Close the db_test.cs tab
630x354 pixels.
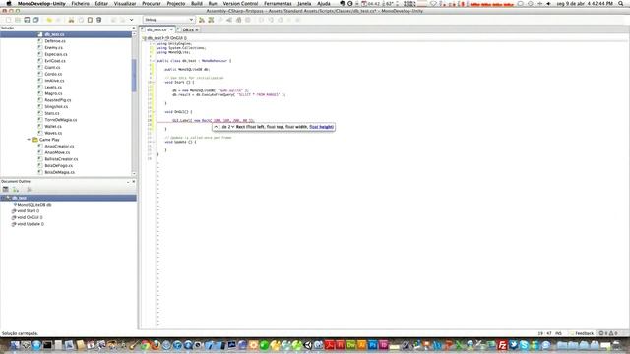pos(171,30)
